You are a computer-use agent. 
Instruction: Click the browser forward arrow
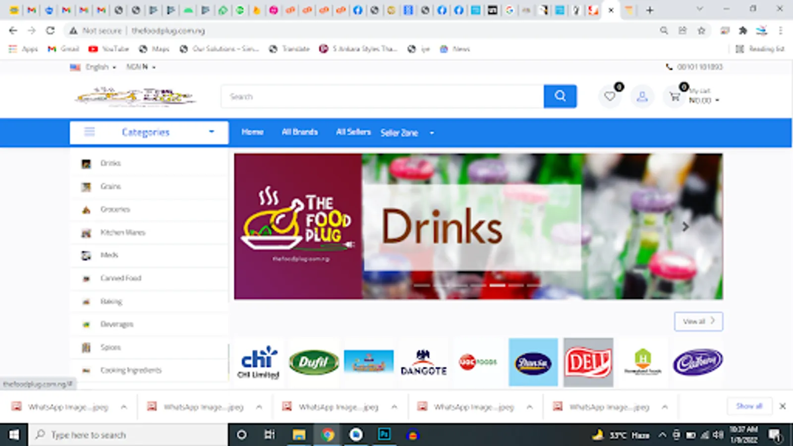(32, 31)
